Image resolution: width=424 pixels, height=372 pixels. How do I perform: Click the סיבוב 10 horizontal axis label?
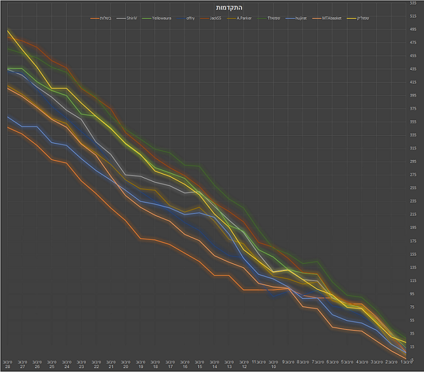273,364
